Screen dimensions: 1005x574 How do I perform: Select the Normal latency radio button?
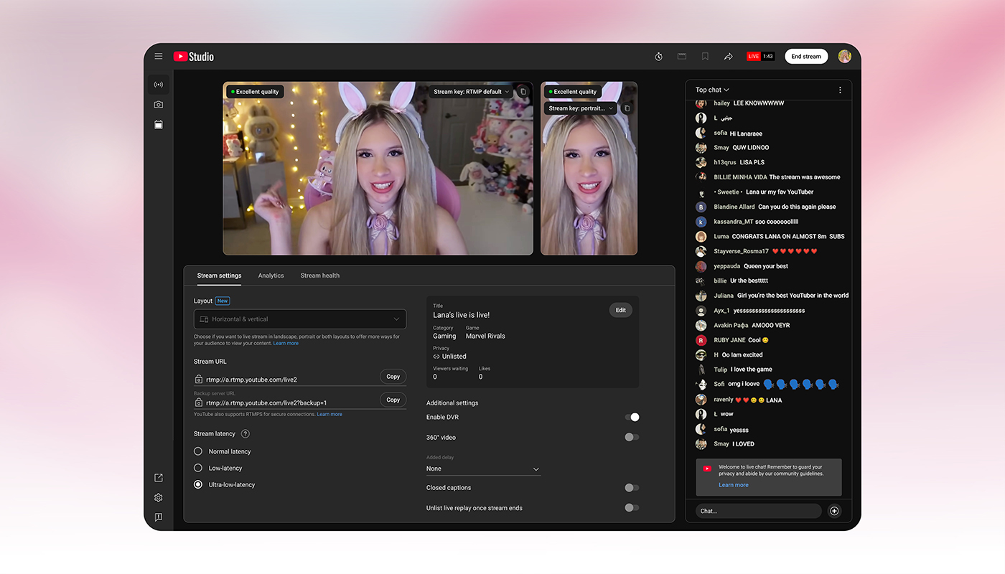pyautogui.click(x=197, y=451)
